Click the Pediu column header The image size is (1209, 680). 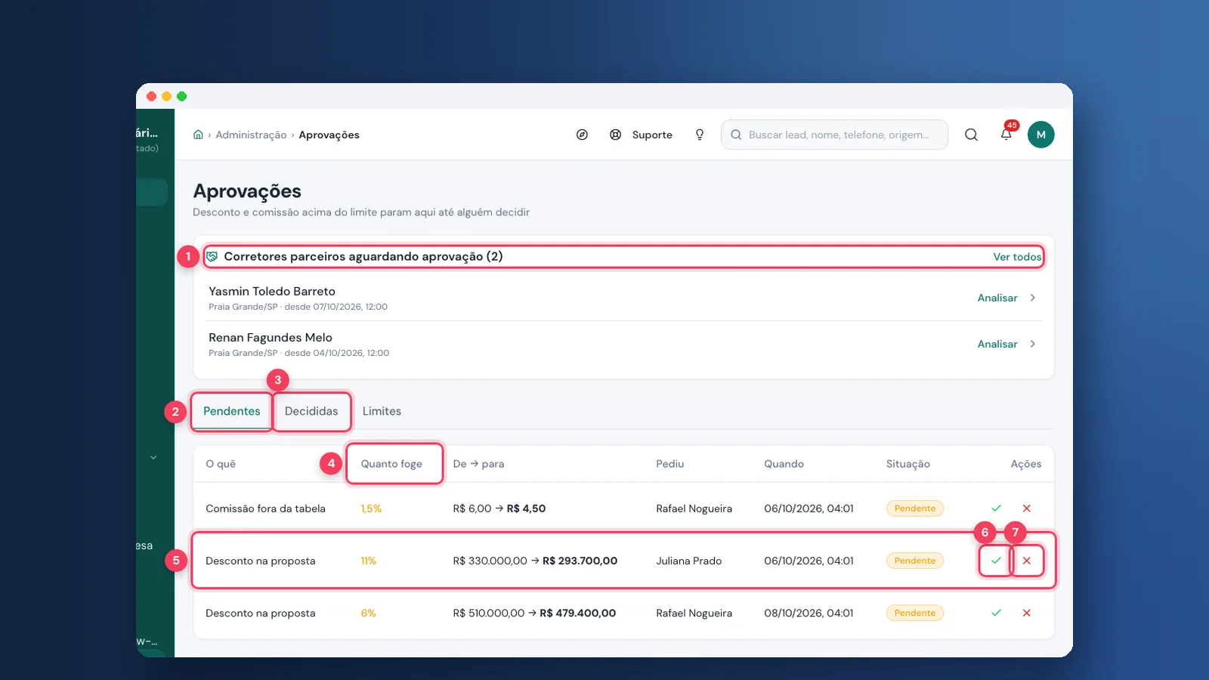click(669, 464)
